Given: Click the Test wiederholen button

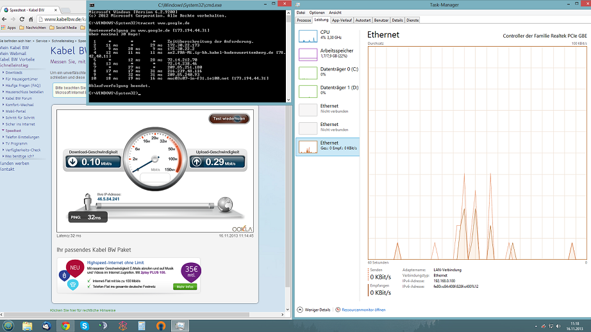Looking at the screenshot, I should 229,118.
